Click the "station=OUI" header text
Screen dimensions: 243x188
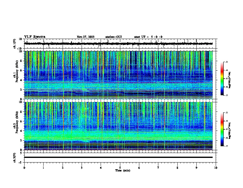click(114, 37)
